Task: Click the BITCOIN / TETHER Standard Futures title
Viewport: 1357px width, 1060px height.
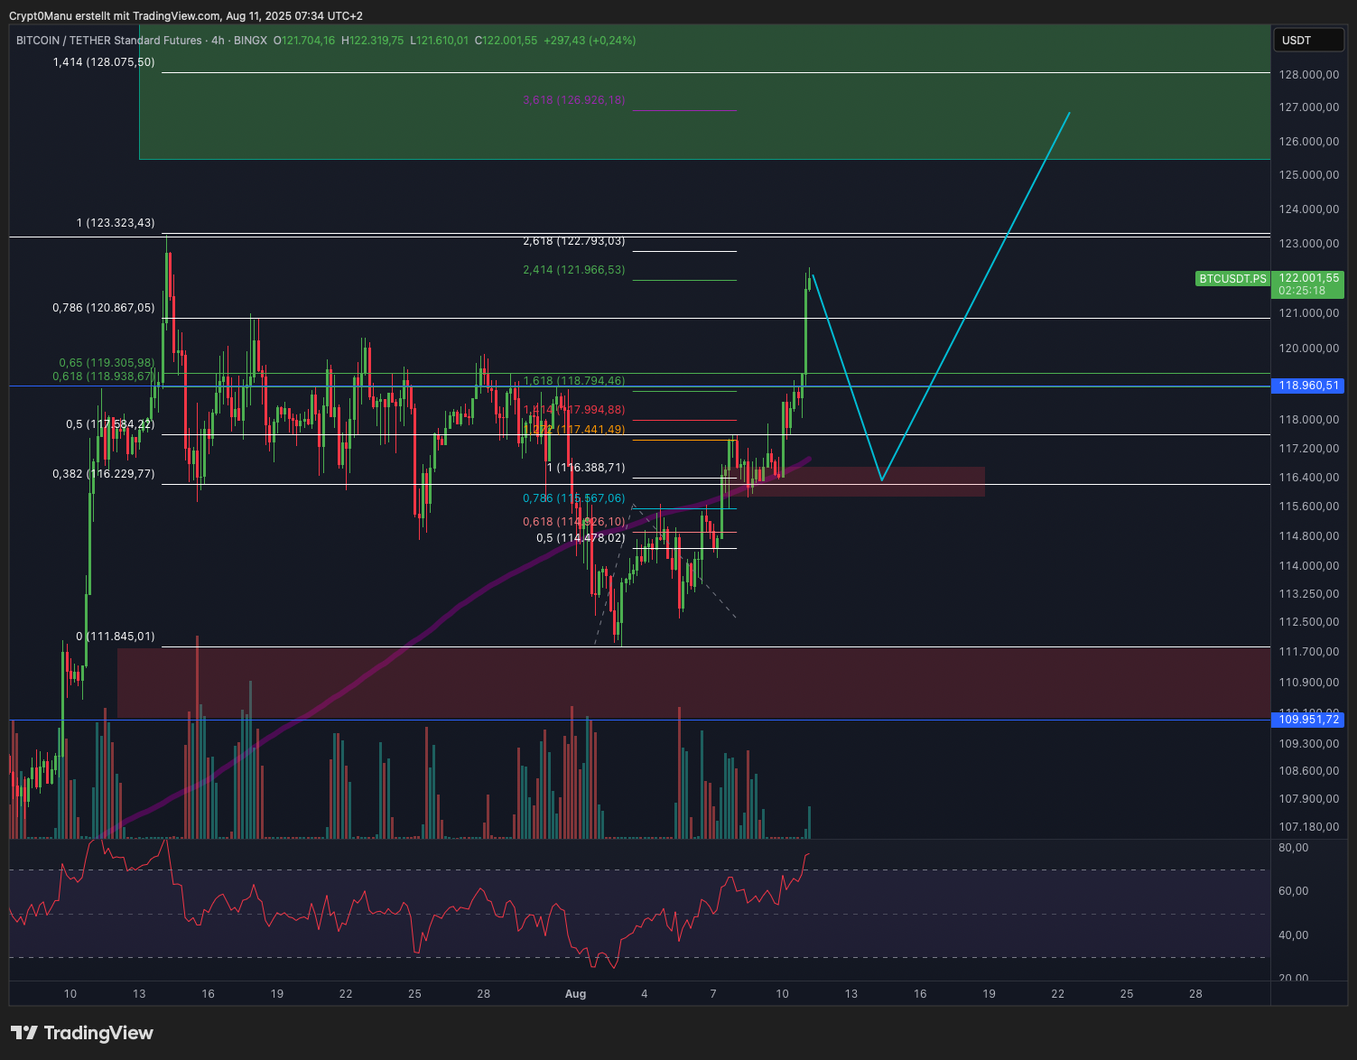Action: [109, 41]
